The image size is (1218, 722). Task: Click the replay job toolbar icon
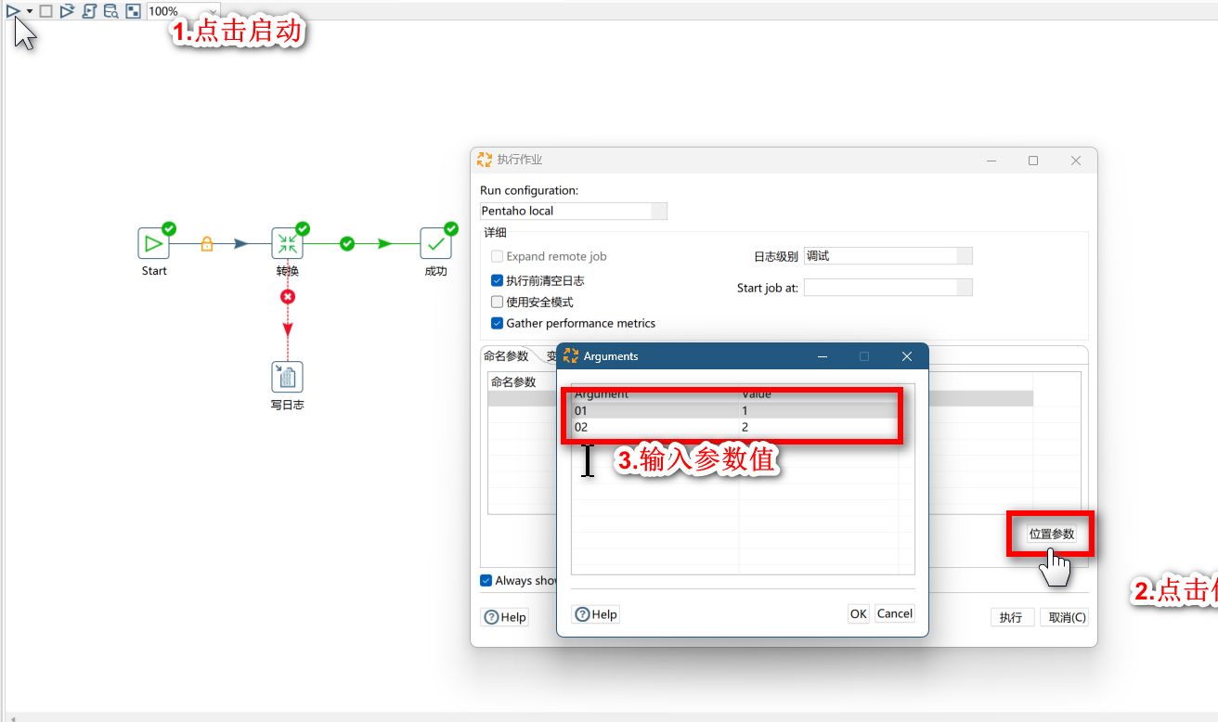[x=67, y=11]
